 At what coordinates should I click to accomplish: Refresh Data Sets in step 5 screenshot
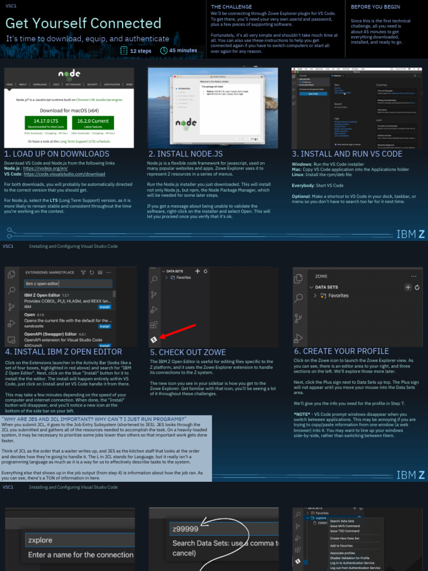point(206,272)
